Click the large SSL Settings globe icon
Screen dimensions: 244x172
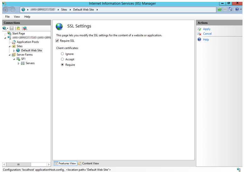[x=59, y=26]
